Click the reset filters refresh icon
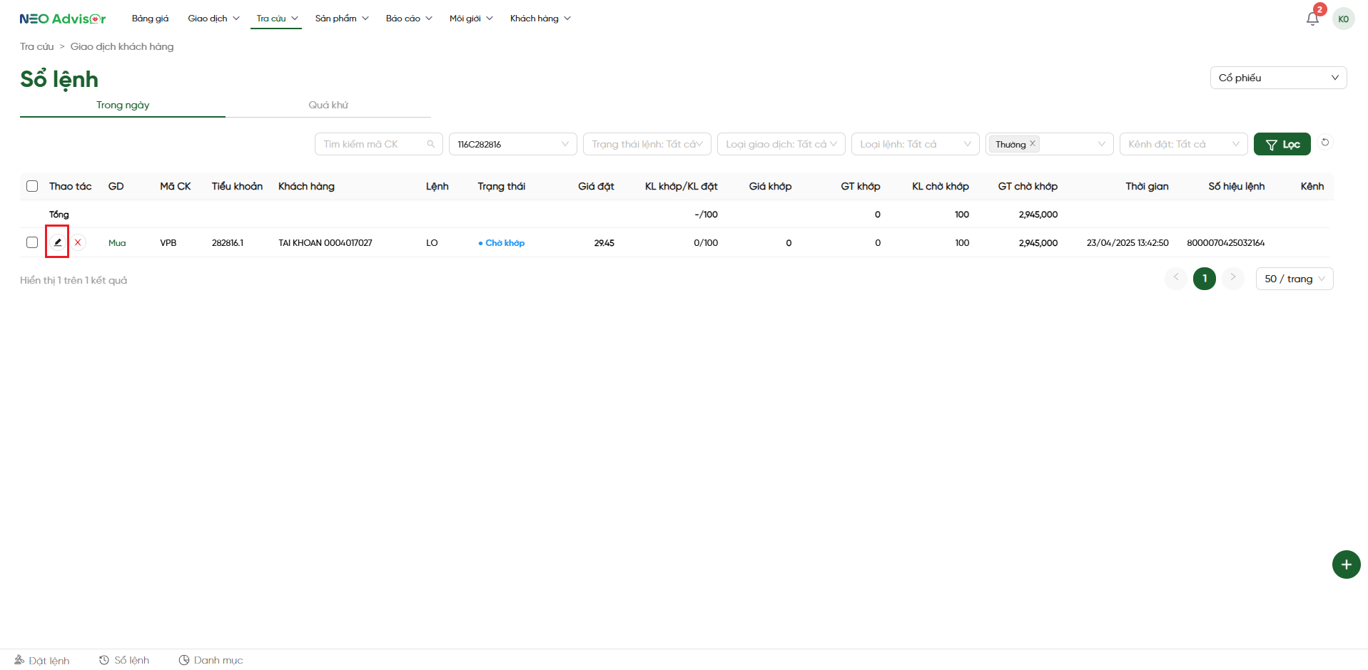Screen dimensions: 1368x670 click(1325, 143)
